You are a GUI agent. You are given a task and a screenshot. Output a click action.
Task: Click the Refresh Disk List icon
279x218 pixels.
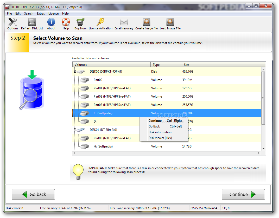pyautogui.click(x=32, y=22)
